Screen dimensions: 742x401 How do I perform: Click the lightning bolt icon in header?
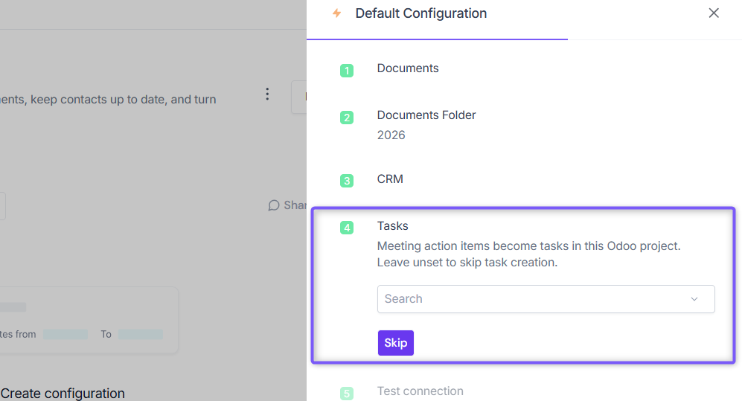[336, 13]
